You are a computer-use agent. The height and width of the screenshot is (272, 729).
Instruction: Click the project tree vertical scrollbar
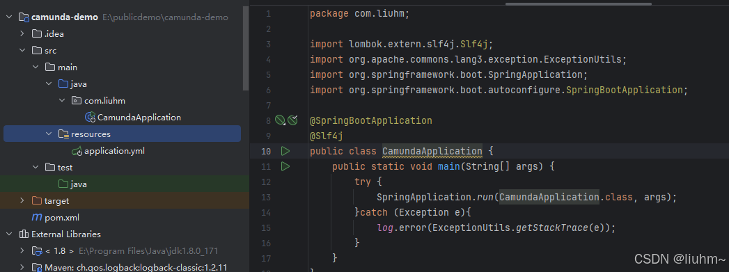[246, 48]
